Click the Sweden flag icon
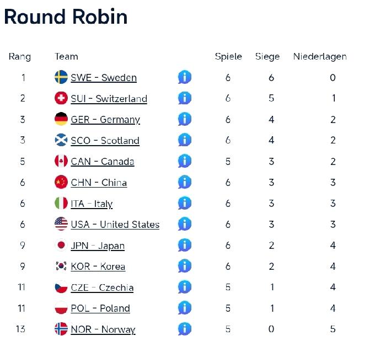391x357 pixels. click(x=61, y=77)
